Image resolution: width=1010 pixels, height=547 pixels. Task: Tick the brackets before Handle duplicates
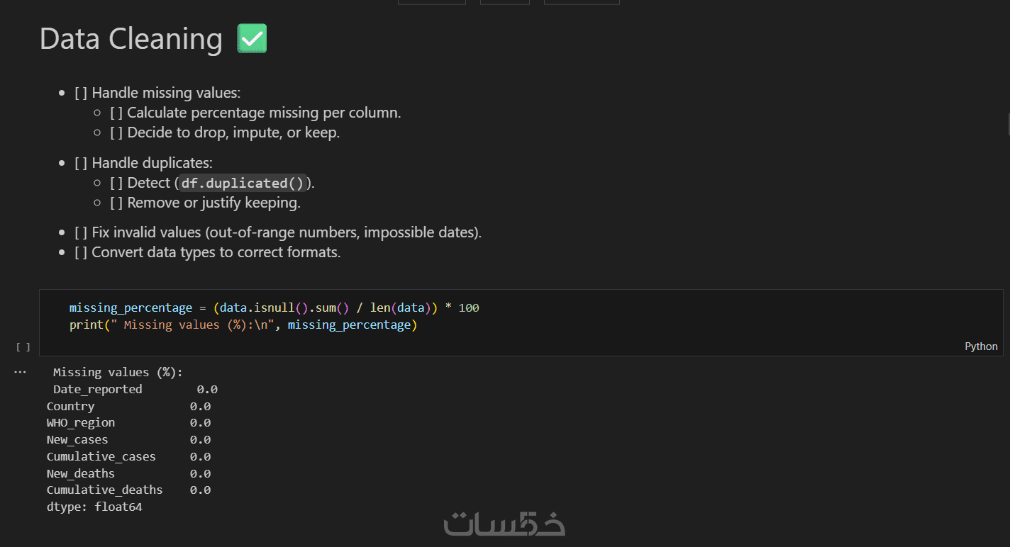click(x=81, y=163)
